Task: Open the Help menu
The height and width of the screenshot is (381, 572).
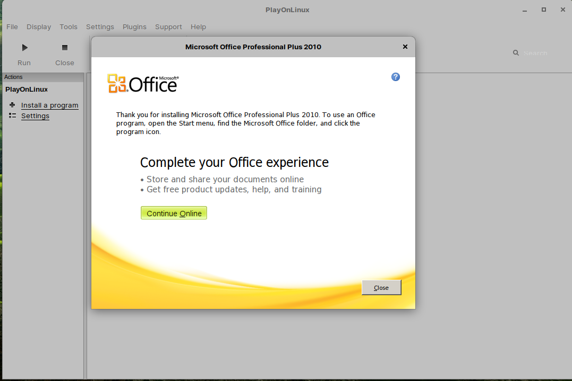Action: [x=198, y=26]
